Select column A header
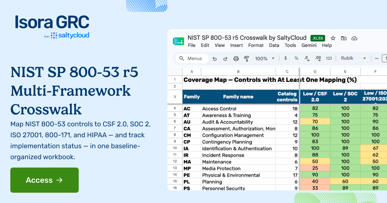This screenshot has height=203, width=387. [x=192, y=72]
